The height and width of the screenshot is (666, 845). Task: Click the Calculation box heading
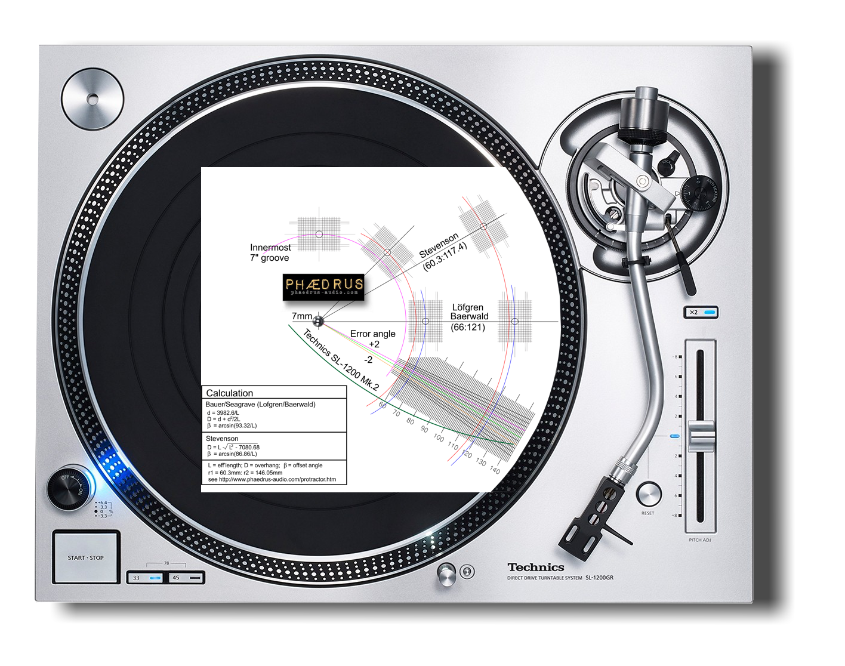(x=230, y=393)
